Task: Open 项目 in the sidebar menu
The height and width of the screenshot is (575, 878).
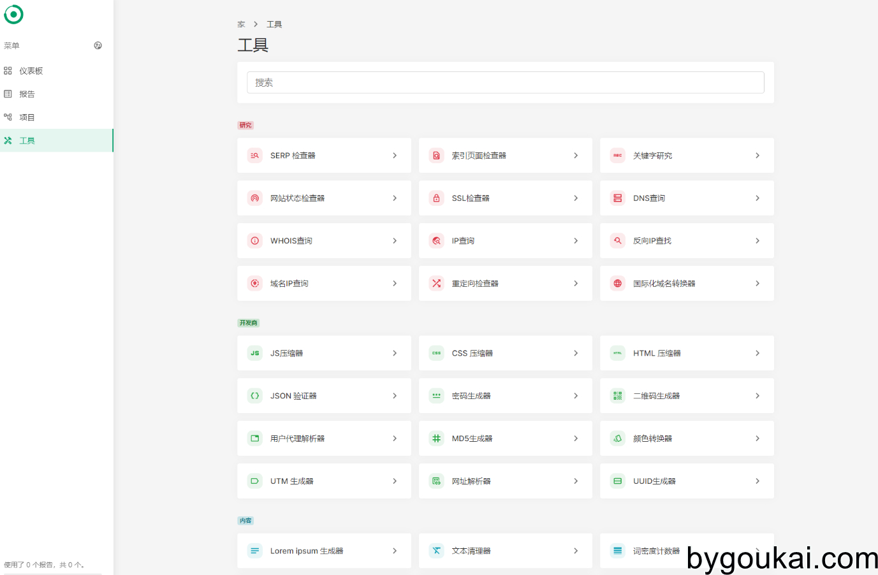Action: [57, 117]
